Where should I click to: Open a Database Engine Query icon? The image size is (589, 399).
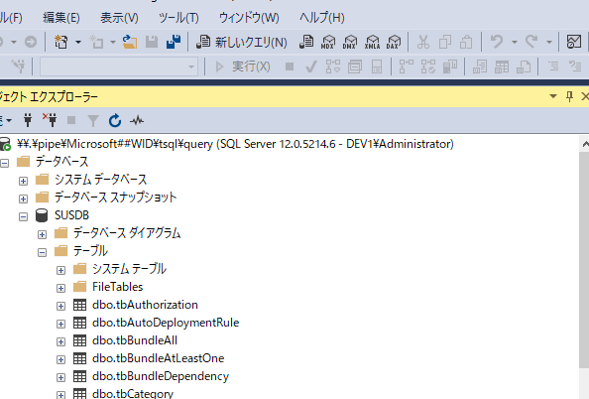click(306, 42)
